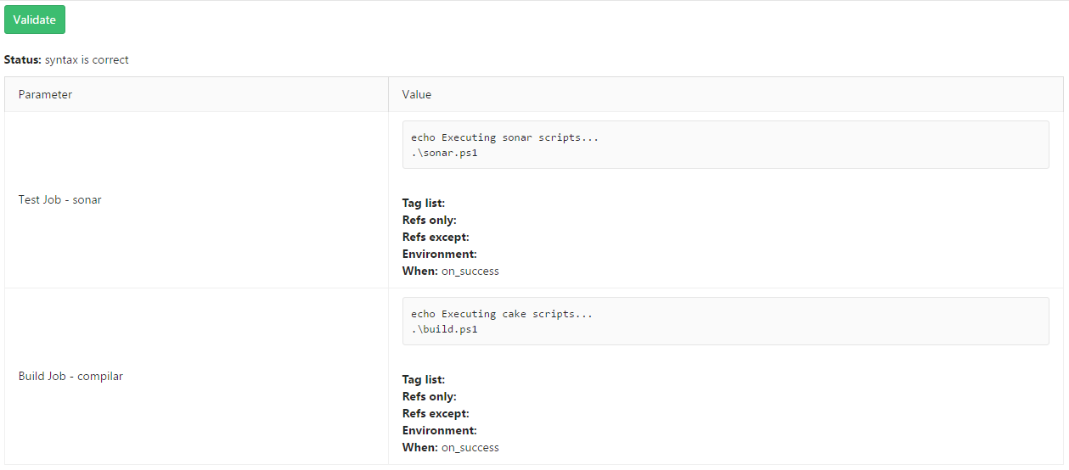Click the Parameter column header
This screenshot has height=470, width=1069.
45,94
